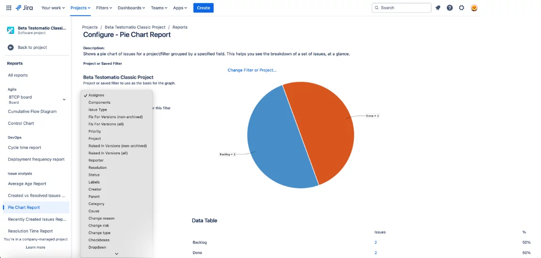Viewport: 541px width, 258px height.
Task: Open the app switcher grid icon
Action: pos(9,8)
